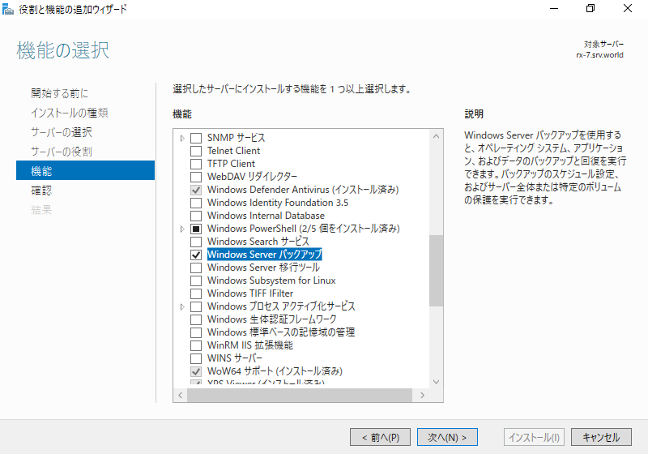
Task: Select the WINS サーバー label text
Action: [x=235, y=358]
